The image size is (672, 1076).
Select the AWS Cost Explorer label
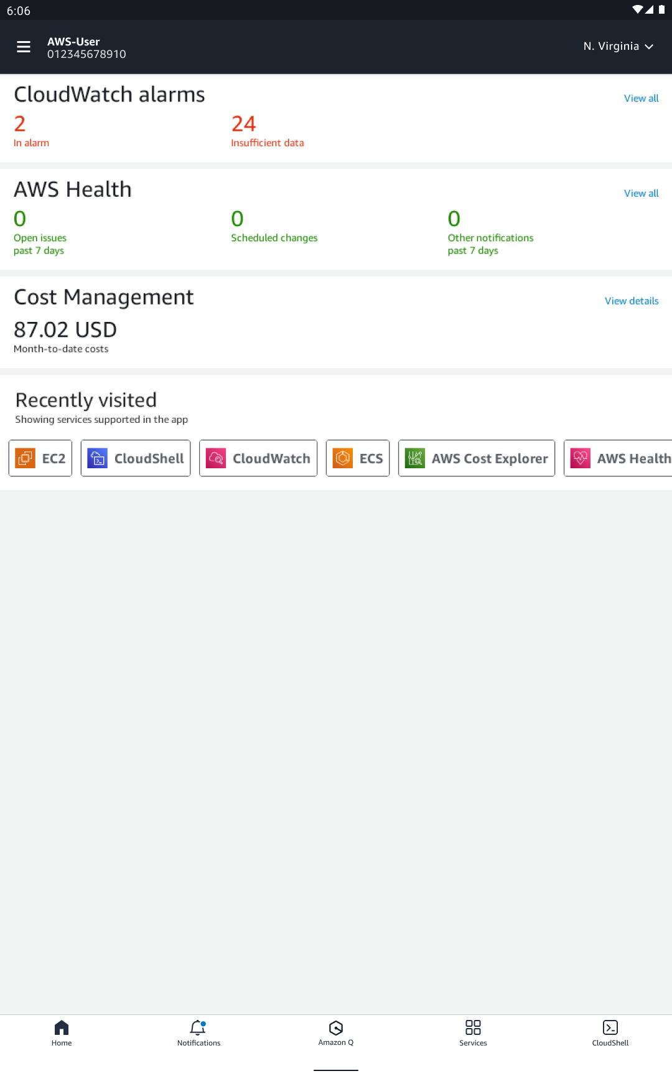490,459
